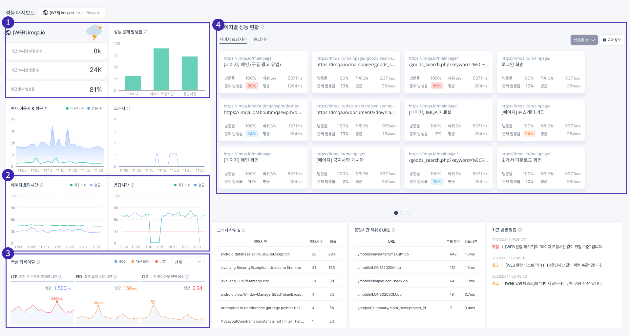Refresh the 핵심 웹 바이탈 panel
Screen dimensions: 630x336
point(38,262)
